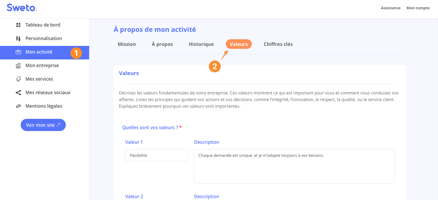Screen dimensions: 438x200
Task: Click the Mon activité briefcase icon
Action: coord(18,52)
